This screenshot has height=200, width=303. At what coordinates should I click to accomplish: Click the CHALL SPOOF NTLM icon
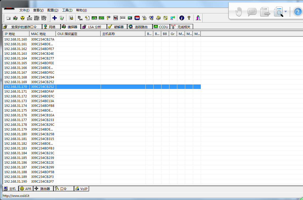coord(44,18)
